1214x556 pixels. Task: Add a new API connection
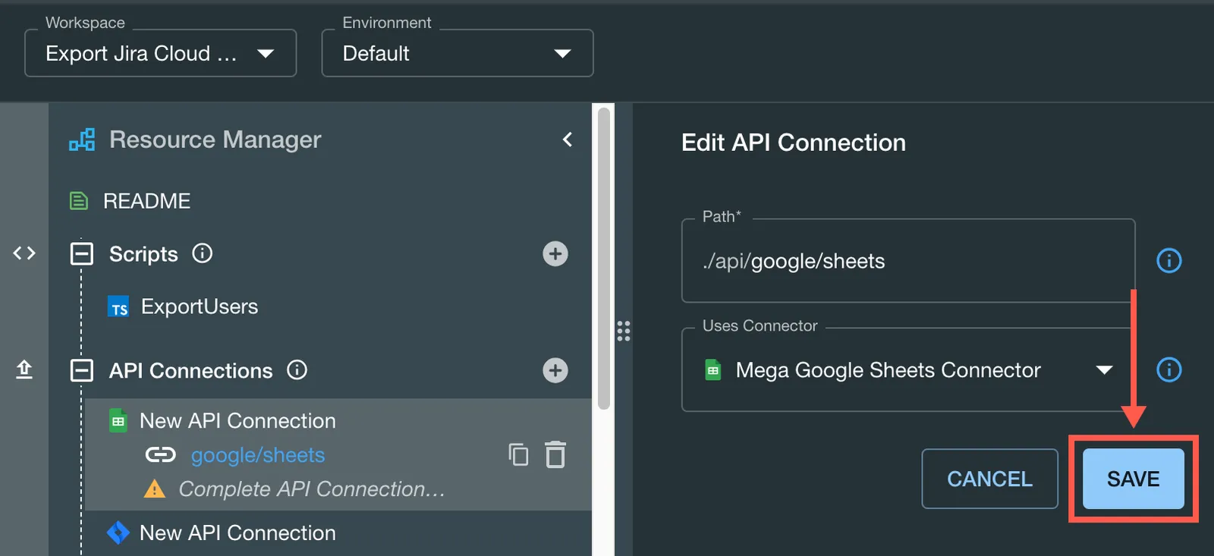pos(555,370)
